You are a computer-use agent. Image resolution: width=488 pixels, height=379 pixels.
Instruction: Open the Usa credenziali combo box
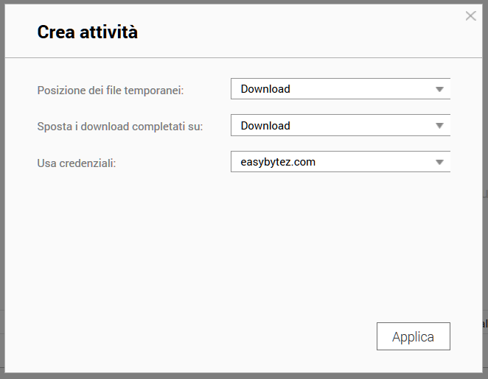click(x=339, y=162)
